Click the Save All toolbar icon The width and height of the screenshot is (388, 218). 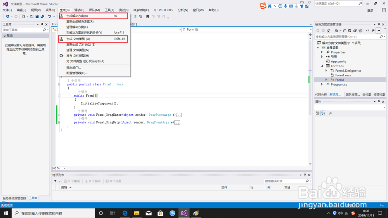click(42, 16)
